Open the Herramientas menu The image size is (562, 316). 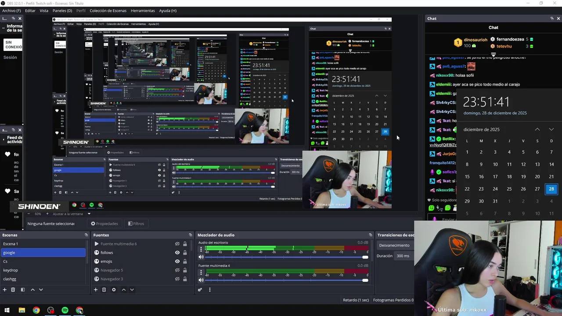click(143, 11)
